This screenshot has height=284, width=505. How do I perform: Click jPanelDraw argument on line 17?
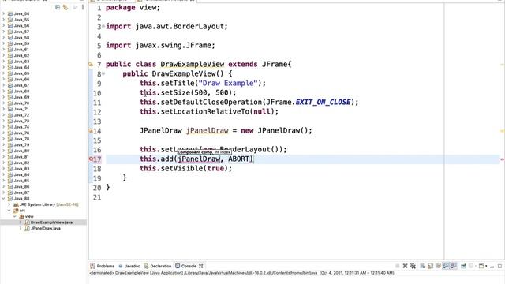199,159
